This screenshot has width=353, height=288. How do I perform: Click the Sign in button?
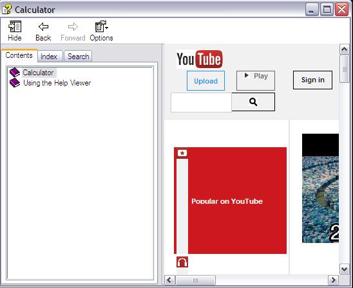(312, 80)
